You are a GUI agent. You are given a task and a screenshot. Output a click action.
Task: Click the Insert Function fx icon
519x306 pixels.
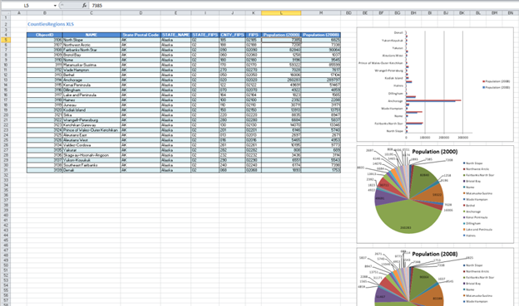pos(84,5)
